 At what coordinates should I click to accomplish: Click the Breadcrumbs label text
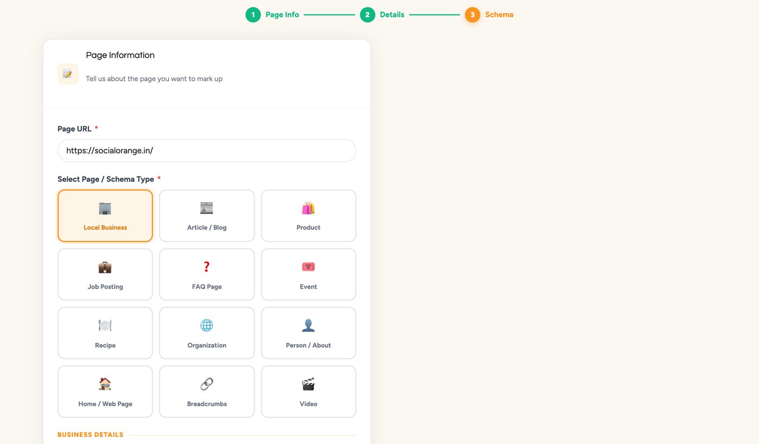click(207, 404)
